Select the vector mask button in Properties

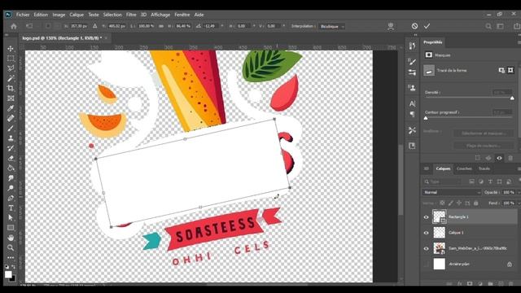510,70
